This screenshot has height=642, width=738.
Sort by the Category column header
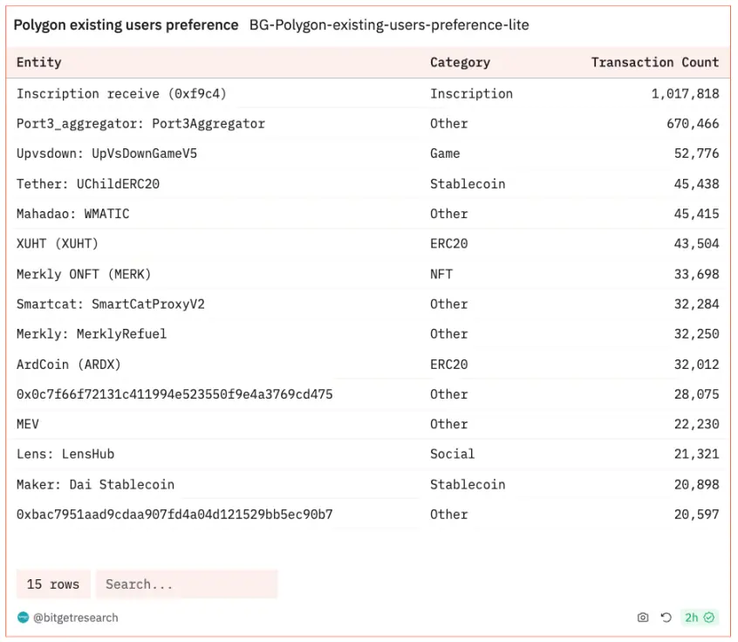[x=460, y=63]
